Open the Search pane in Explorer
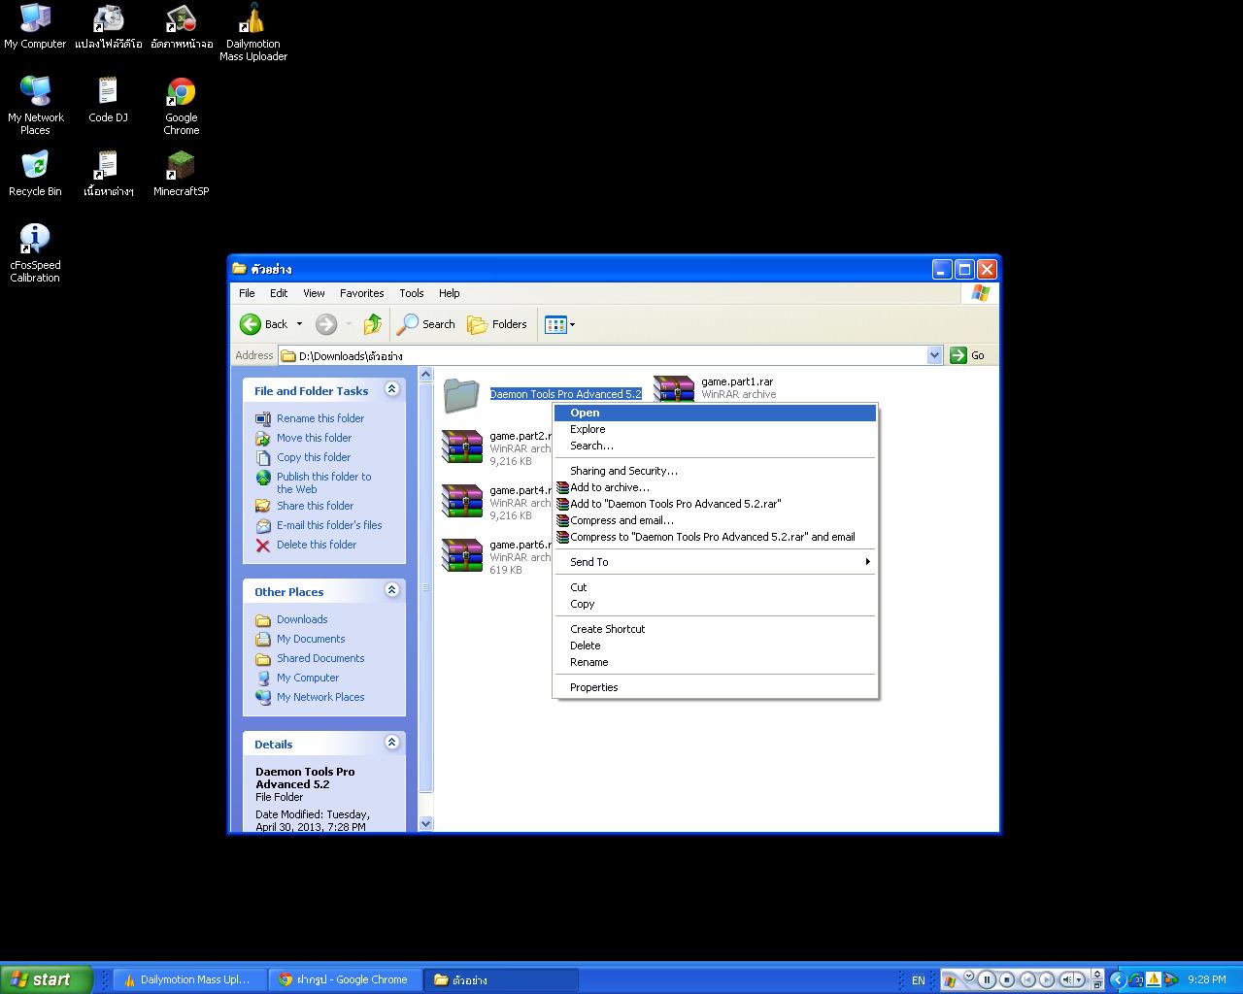The image size is (1243, 994). [x=426, y=324]
